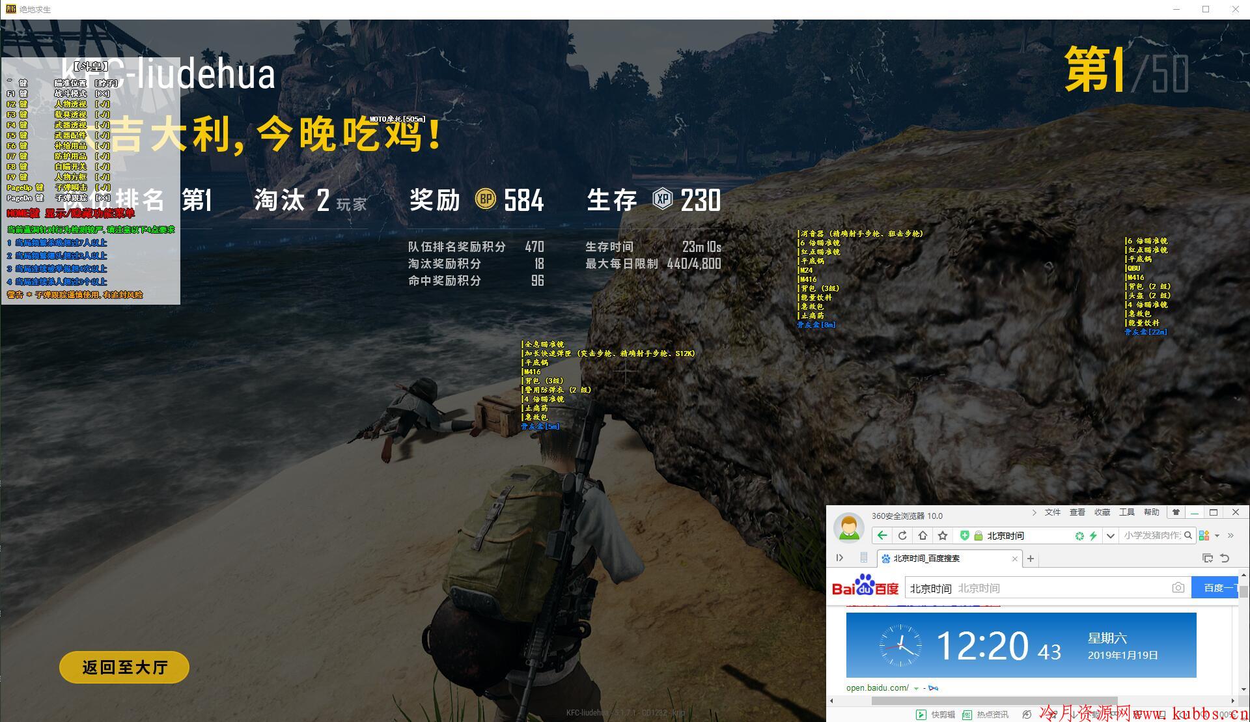Click the browser back arrow button
1250x722 pixels.
pos(882,535)
